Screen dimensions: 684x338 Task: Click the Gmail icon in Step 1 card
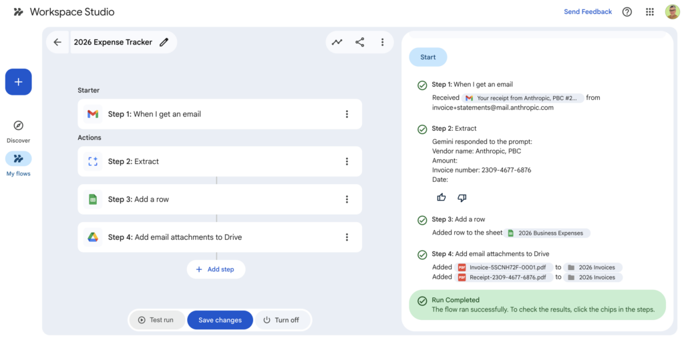[x=92, y=114]
